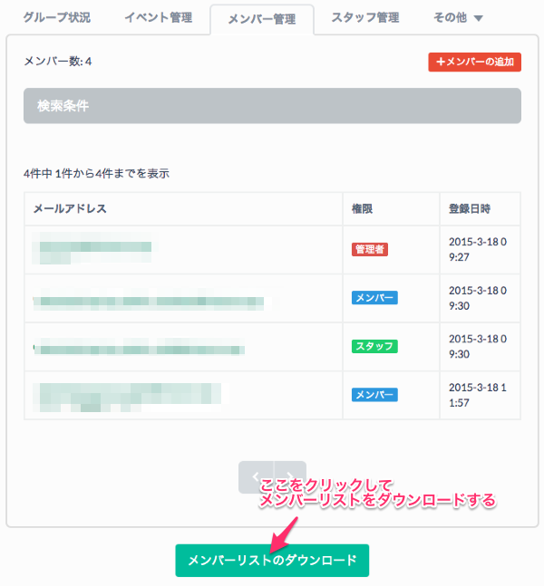Click the green スタッフ role badge

[x=374, y=346]
